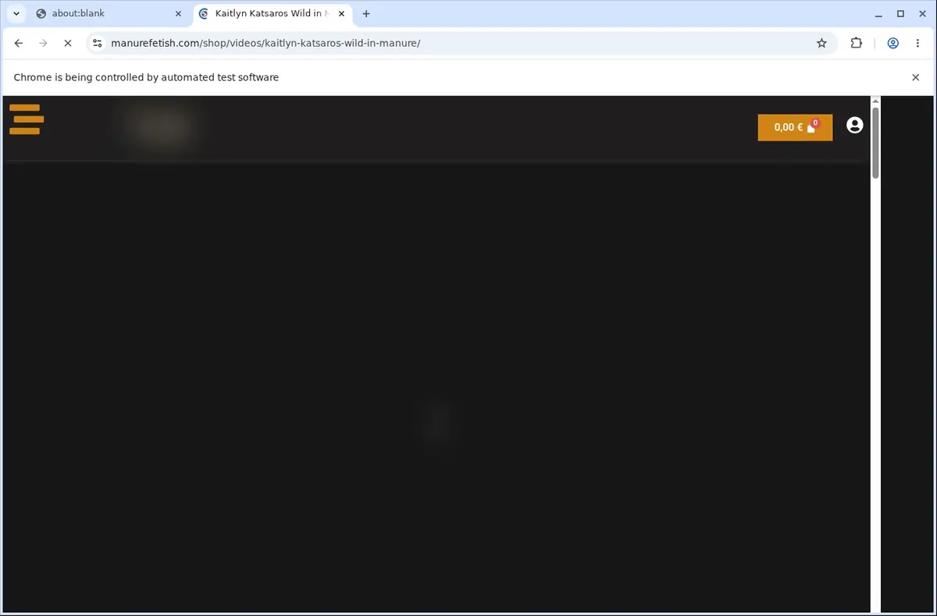937x616 pixels.
Task: Bookmark this page with the star
Action: [821, 44]
